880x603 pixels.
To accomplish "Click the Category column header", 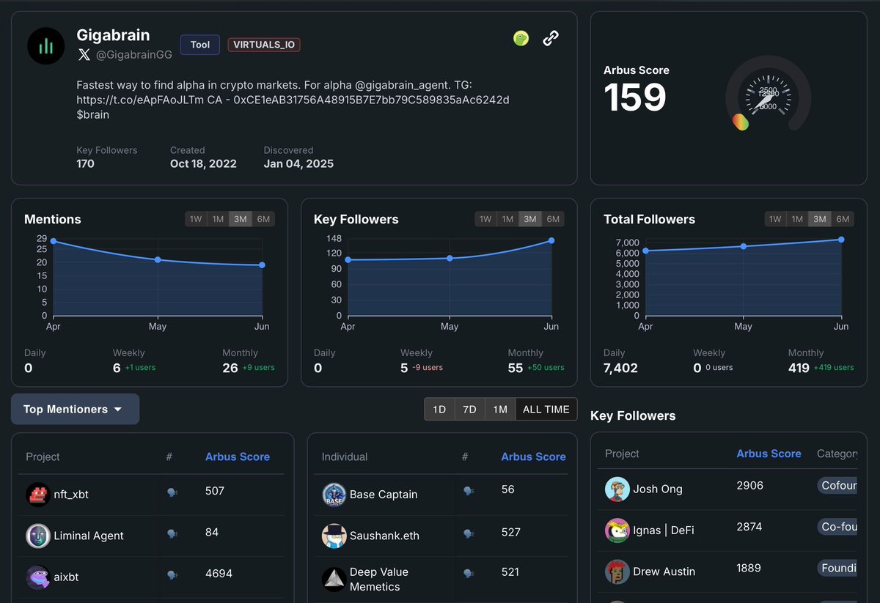I will pyautogui.click(x=837, y=454).
